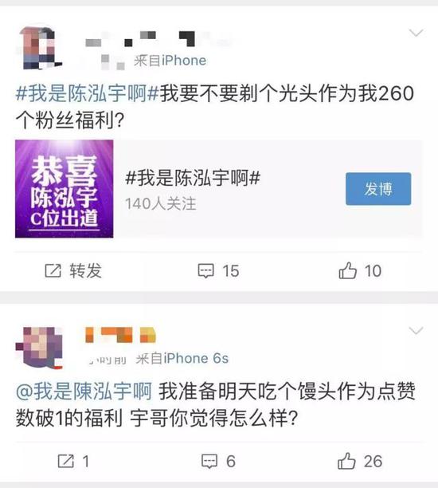Open the purple 恭喜陈泓宇C位出道 topic thumbnail
This screenshot has width=438, height=488.
[x=64, y=189]
